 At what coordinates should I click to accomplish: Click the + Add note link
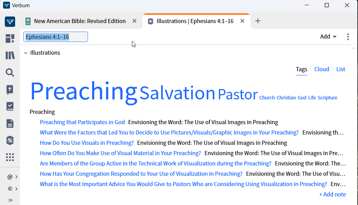point(333,194)
